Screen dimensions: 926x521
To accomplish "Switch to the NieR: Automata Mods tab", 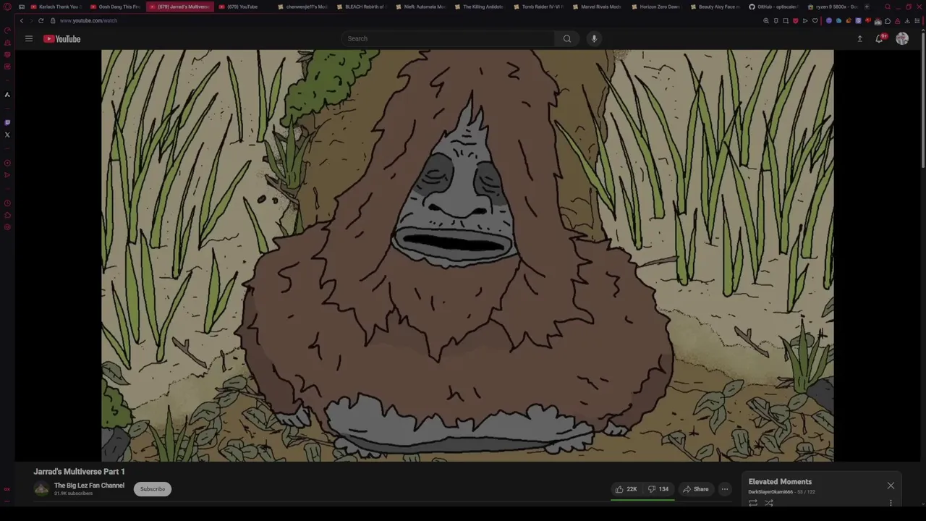I will [420, 7].
